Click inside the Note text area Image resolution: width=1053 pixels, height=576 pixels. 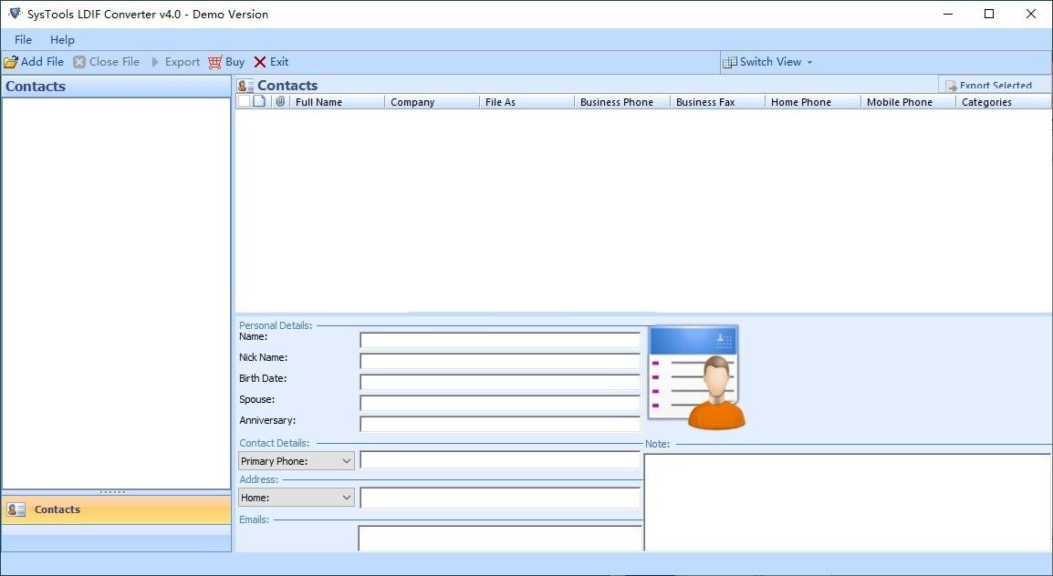click(847, 501)
